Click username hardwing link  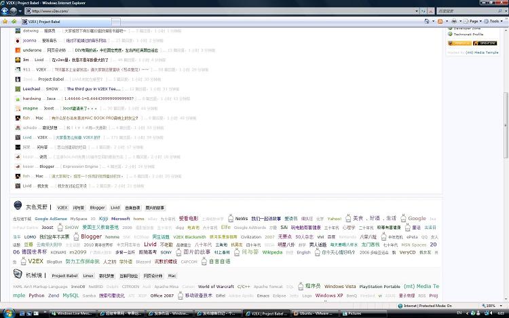32,99
